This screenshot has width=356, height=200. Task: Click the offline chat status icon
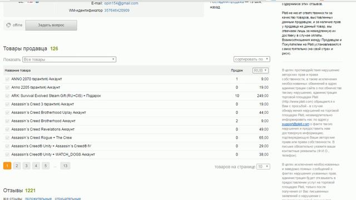pos(8,25)
